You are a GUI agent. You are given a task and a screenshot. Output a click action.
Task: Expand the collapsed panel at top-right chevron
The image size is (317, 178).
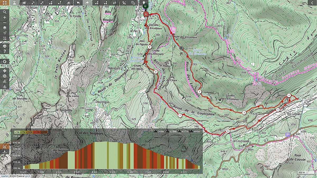pyautogui.click(x=312, y=3)
